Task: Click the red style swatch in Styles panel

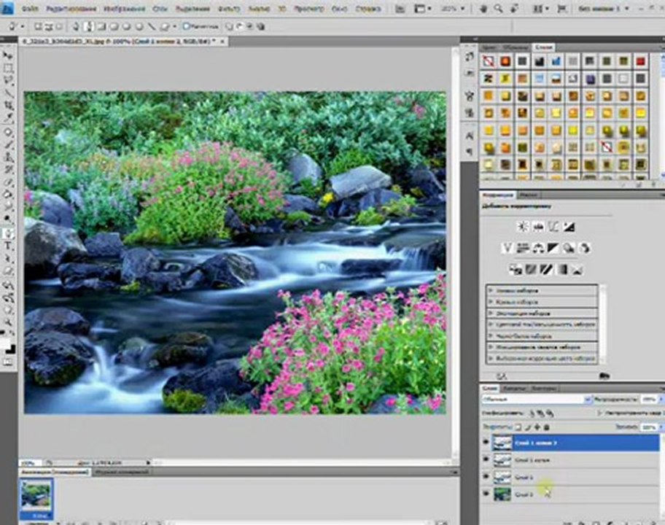Action: (640, 61)
